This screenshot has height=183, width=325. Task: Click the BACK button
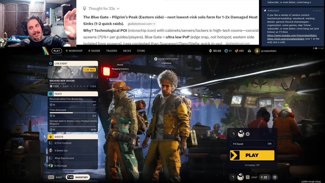(55, 177)
